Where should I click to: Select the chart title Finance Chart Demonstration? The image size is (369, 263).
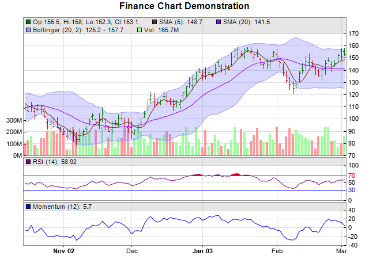(x=184, y=6)
